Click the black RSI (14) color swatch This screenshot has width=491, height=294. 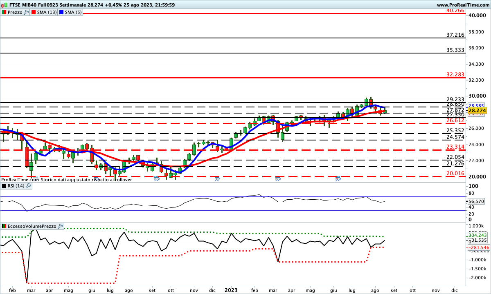tap(4, 186)
